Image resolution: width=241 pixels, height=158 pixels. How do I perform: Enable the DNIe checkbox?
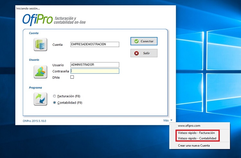72,77
